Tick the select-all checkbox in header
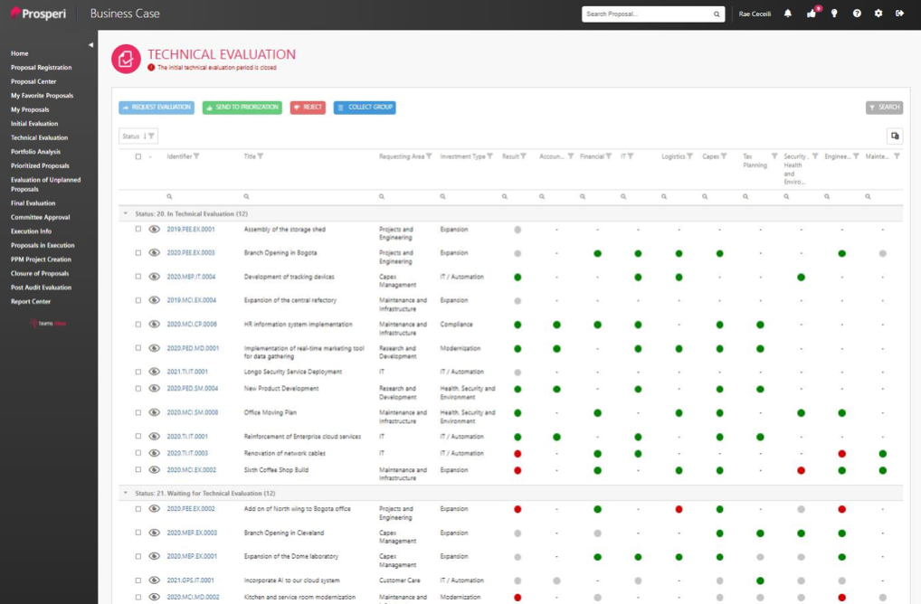This screenshot has width=921, height=604. click(x=138, y=156)
